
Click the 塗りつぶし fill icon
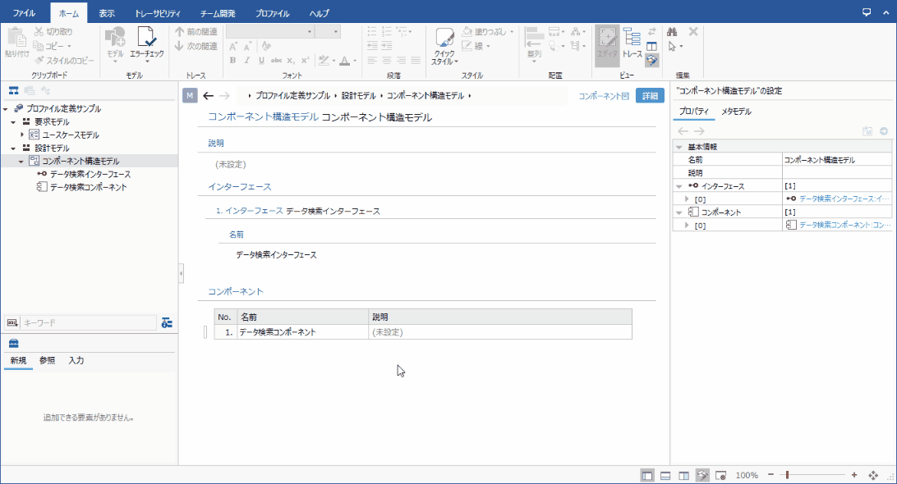[x=467, y=30]
